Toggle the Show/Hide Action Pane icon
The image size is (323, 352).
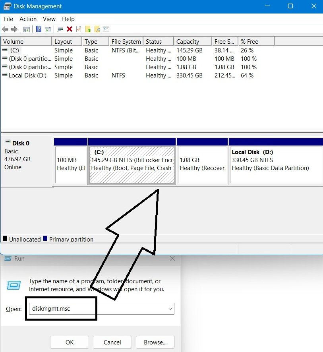point(48,29)
